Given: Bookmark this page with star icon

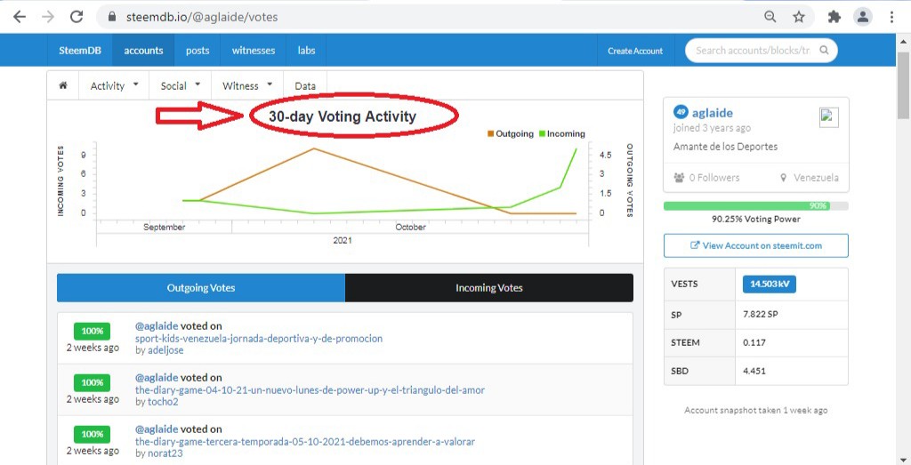Looking at the screenshot, I should [x=799, y=17].
